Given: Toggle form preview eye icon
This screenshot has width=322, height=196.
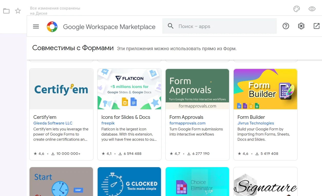Looking at the screenshot, I should click(x=312, y=9).
